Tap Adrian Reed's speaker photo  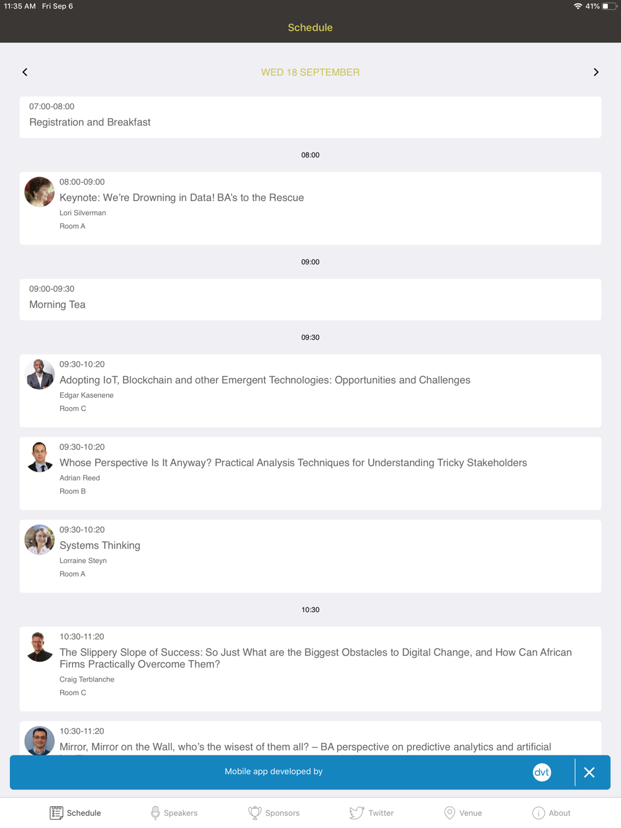tap(39, 457)
